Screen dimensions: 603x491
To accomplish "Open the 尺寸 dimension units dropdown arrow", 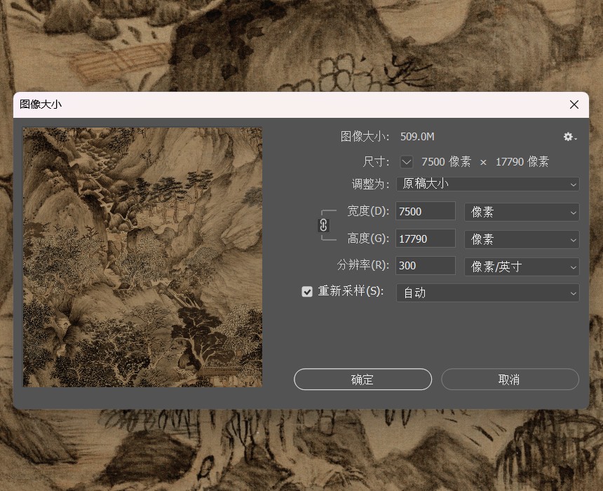I will pos(407,162).
